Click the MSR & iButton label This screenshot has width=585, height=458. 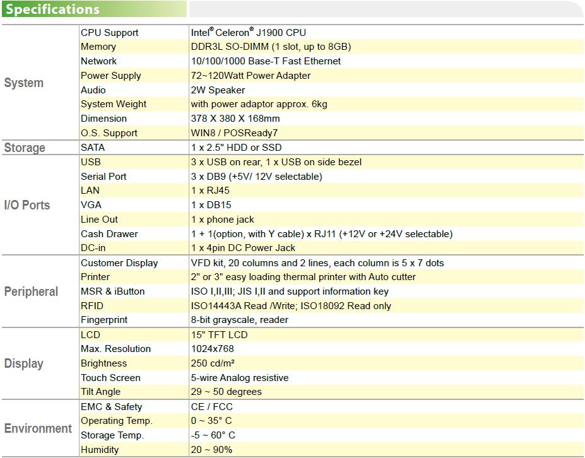pyautogui.click(x=113, y=291)
